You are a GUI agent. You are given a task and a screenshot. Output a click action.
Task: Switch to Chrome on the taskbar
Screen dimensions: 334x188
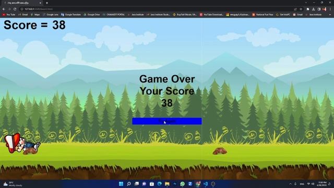(198, 184)
